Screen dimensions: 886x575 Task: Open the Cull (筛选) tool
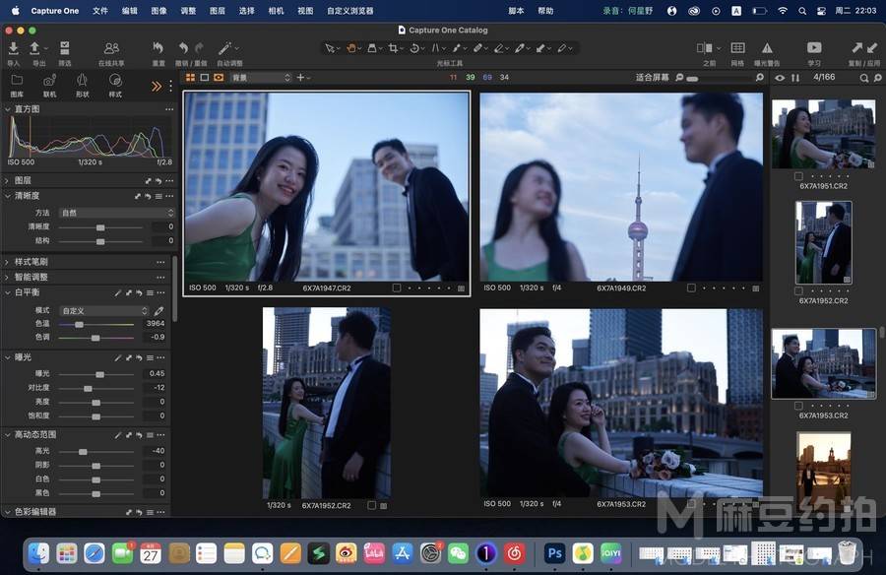tap(65, 48)
